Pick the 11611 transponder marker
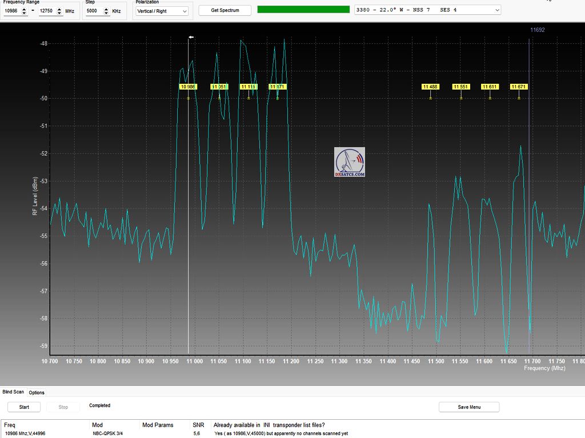 [x=490, y=87]
